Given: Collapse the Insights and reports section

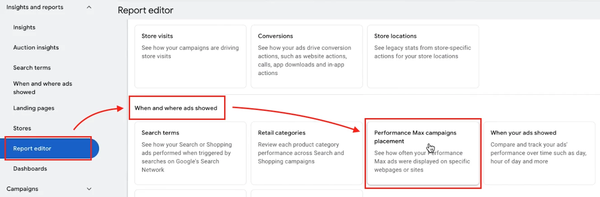Looking at the screenshot, I should click(89, 7).
